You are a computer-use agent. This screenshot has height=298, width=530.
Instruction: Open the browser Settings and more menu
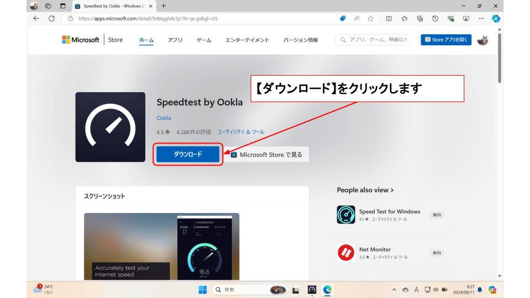point(481,18)
